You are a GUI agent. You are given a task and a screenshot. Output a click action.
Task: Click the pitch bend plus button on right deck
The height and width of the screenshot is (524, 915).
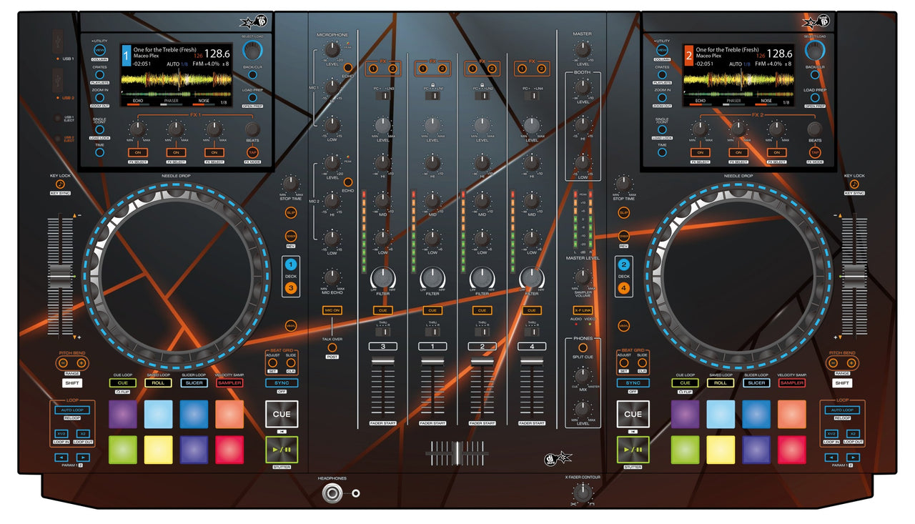(x=851, y=363)
